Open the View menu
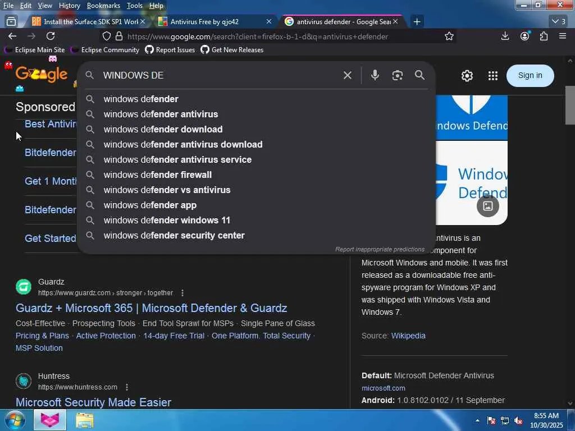Image resolution: width=575 pixels, height=431 pixels. click(45, 6)
